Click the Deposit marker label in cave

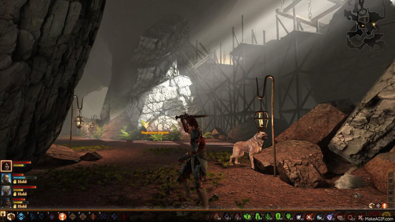pos(155,133)
